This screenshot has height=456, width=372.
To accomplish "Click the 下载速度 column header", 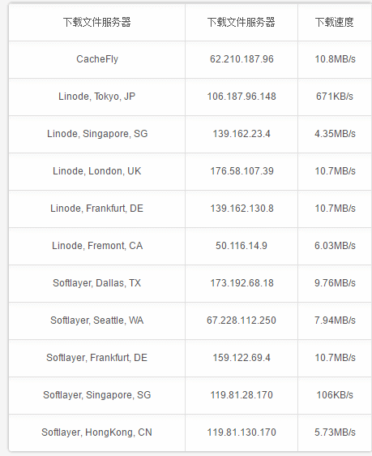I will (x=335, y=22).
